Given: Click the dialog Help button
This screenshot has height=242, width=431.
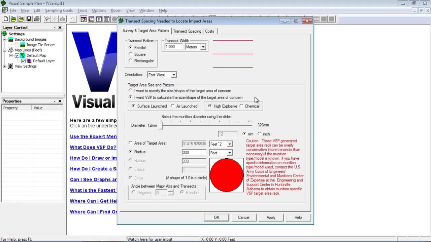Looking at the screenshot, I should (298, 217).
